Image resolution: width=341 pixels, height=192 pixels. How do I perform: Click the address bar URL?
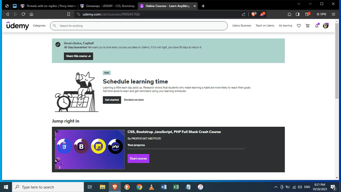point(111,14)
